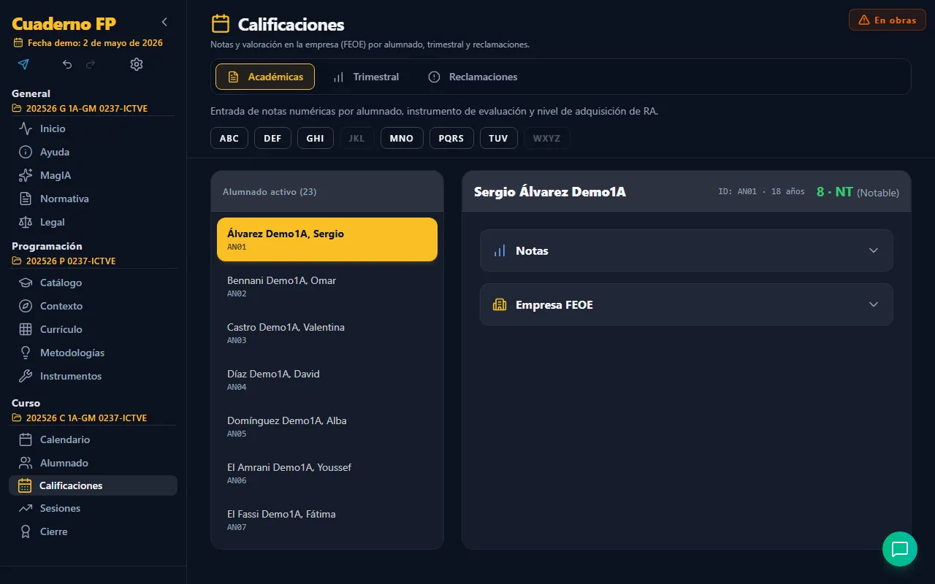The width and height of the screenshot is (935, 584).
Task: Filter students by MNO letters
Action: click(x=402, y=138)
